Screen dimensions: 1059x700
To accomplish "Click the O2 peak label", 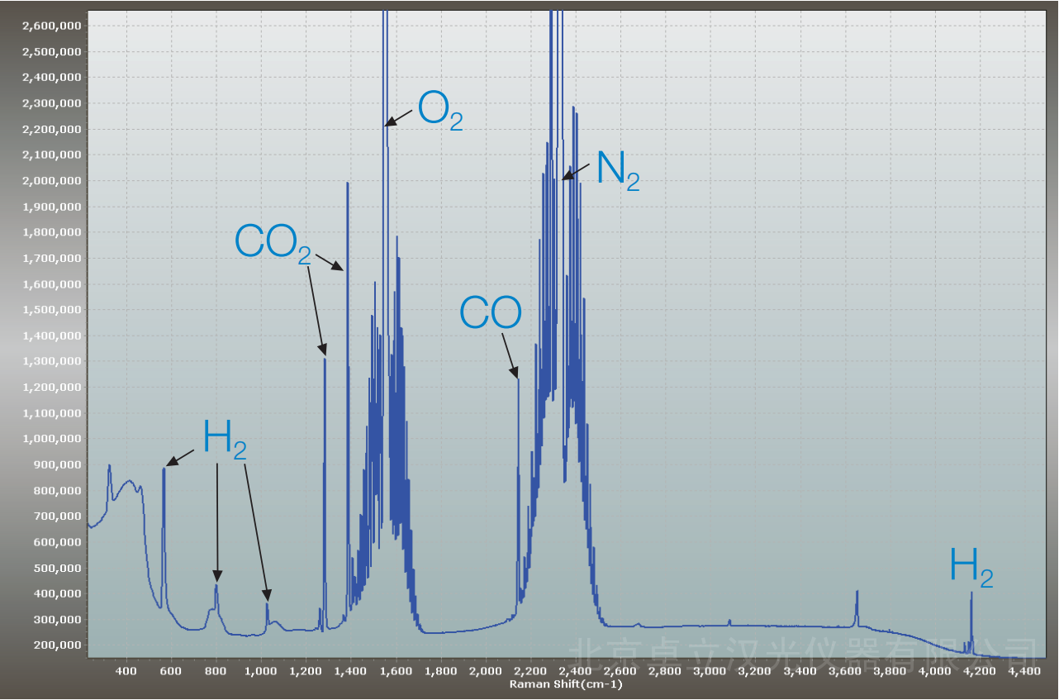I will [439, 110].
